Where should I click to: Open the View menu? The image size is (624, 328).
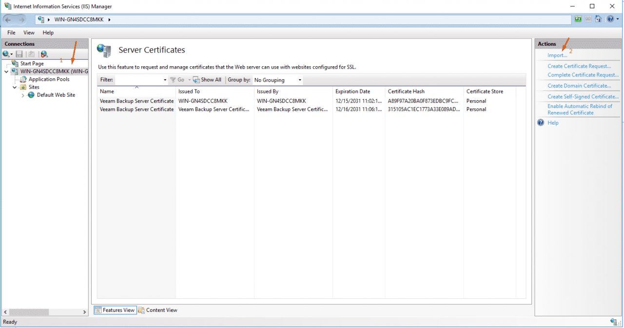coord(29,33)
